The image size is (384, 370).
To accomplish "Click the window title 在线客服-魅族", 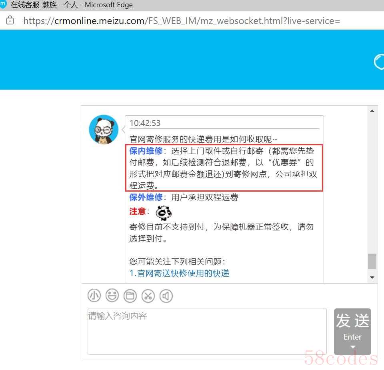I will 34,5.
